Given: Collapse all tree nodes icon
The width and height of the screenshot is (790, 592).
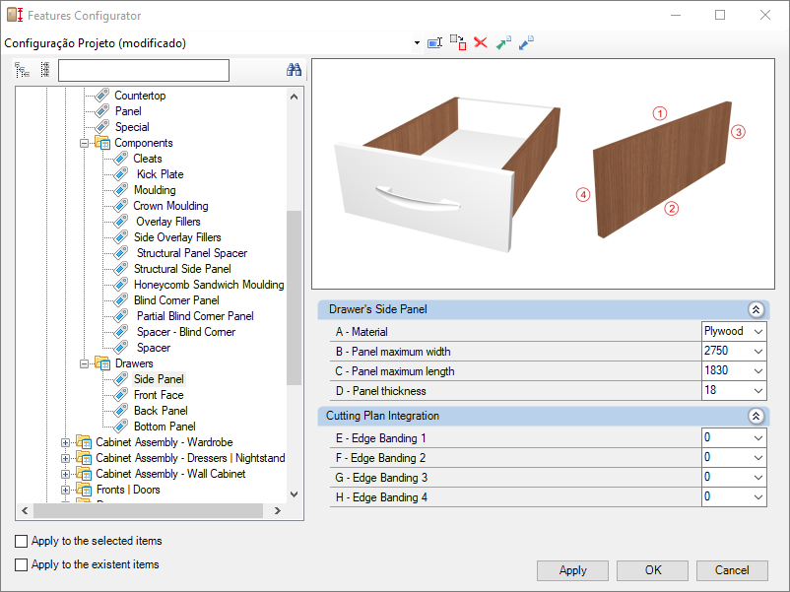Looking at the screenshot, I should click(x=44, y=70).
